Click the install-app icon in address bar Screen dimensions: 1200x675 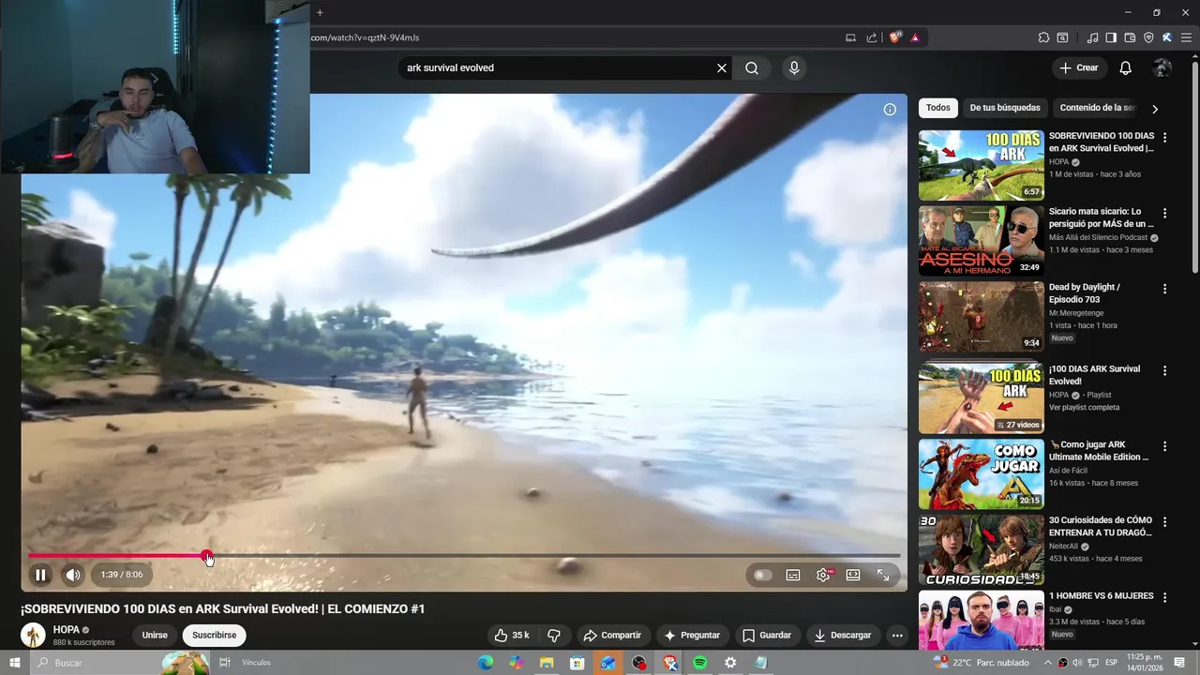coord(850,37)
